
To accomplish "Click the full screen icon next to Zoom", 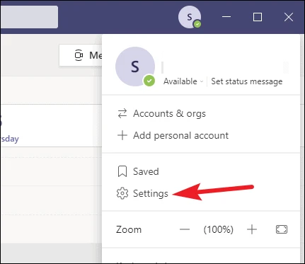I will tap(282, 229).
